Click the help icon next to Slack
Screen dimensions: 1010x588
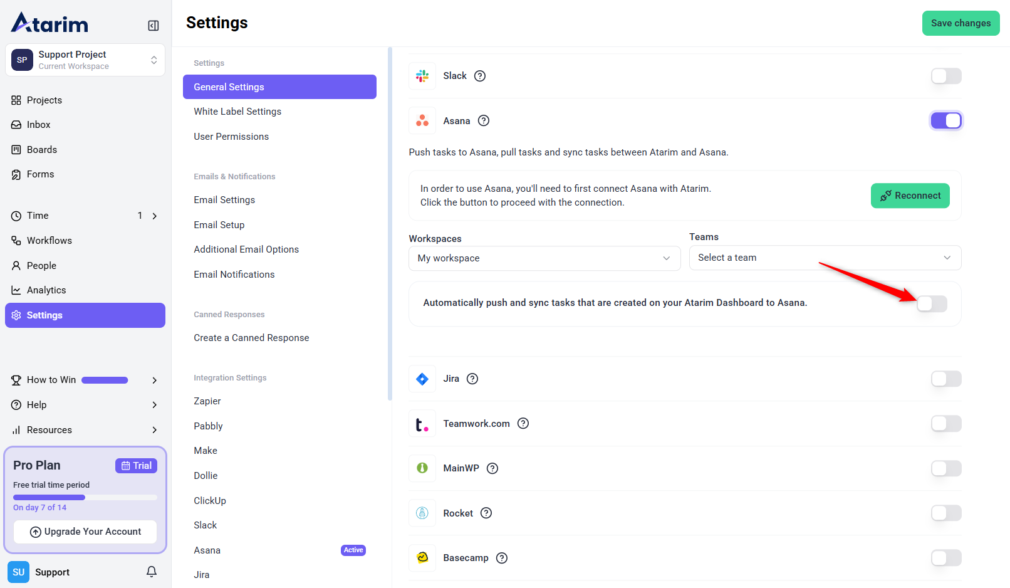[x=480, y=76]
